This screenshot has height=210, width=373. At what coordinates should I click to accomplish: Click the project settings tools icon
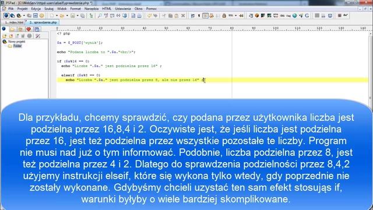tap(37, 36)
